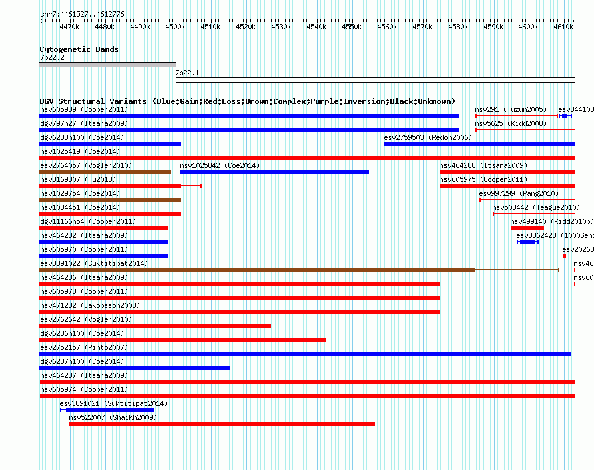Click the nsv508442 (Teague2010) label
The image size is (594, 470).
[x=536, y=208]
